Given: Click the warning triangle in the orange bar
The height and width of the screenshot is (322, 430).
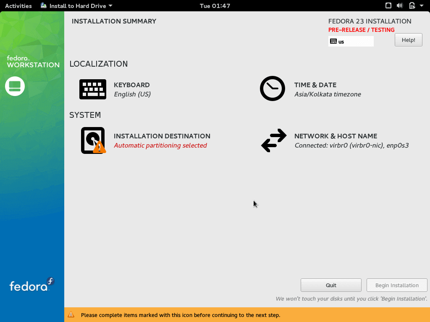Looking at the screenshot, I should (71, 314).
